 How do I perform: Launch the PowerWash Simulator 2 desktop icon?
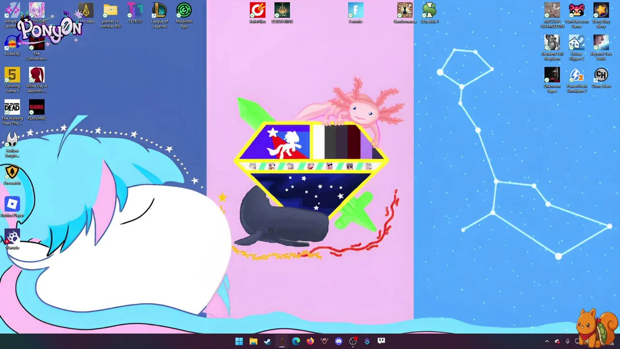coord(576,80)
